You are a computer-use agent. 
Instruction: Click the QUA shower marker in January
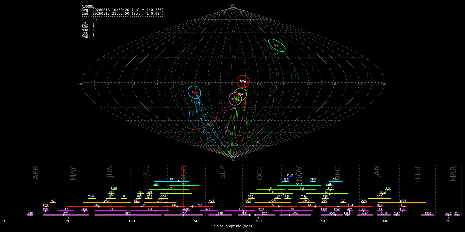pos(363,202)
